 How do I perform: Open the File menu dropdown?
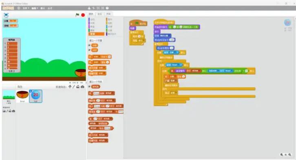click(x=26, y=8)
